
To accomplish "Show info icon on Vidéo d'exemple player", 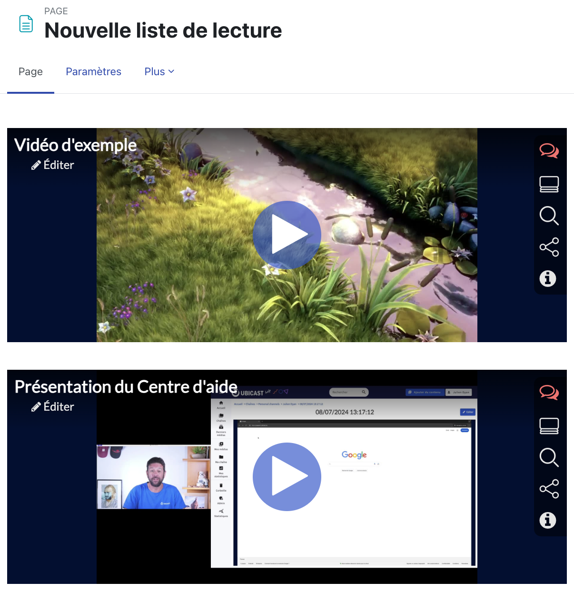I will 548,278.
